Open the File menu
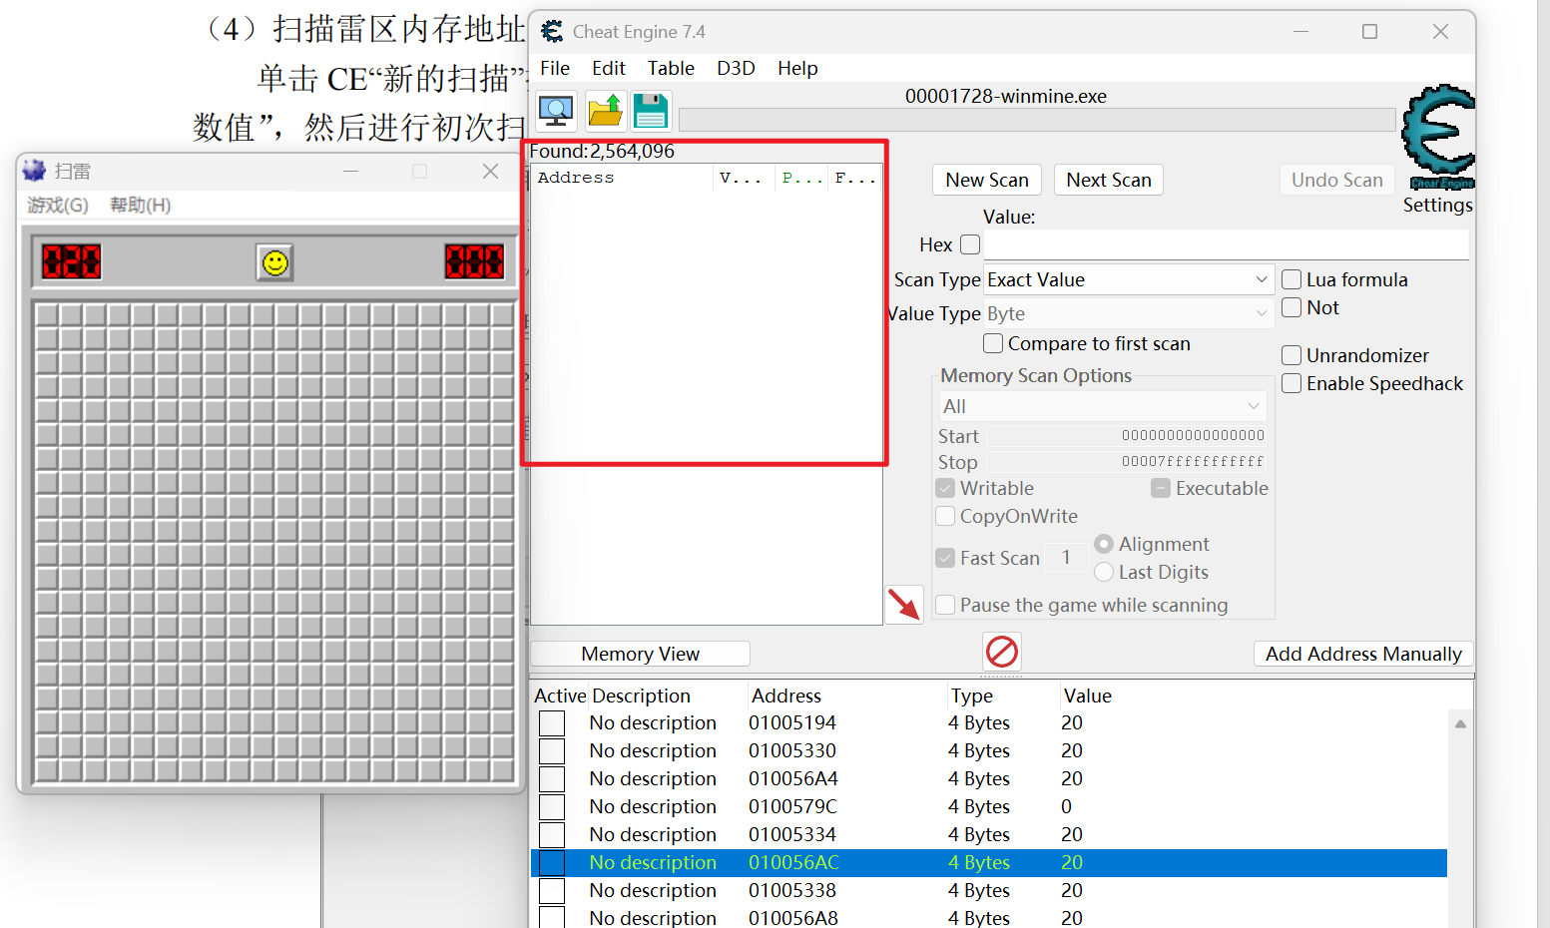1550x928 pixels. 555,68
